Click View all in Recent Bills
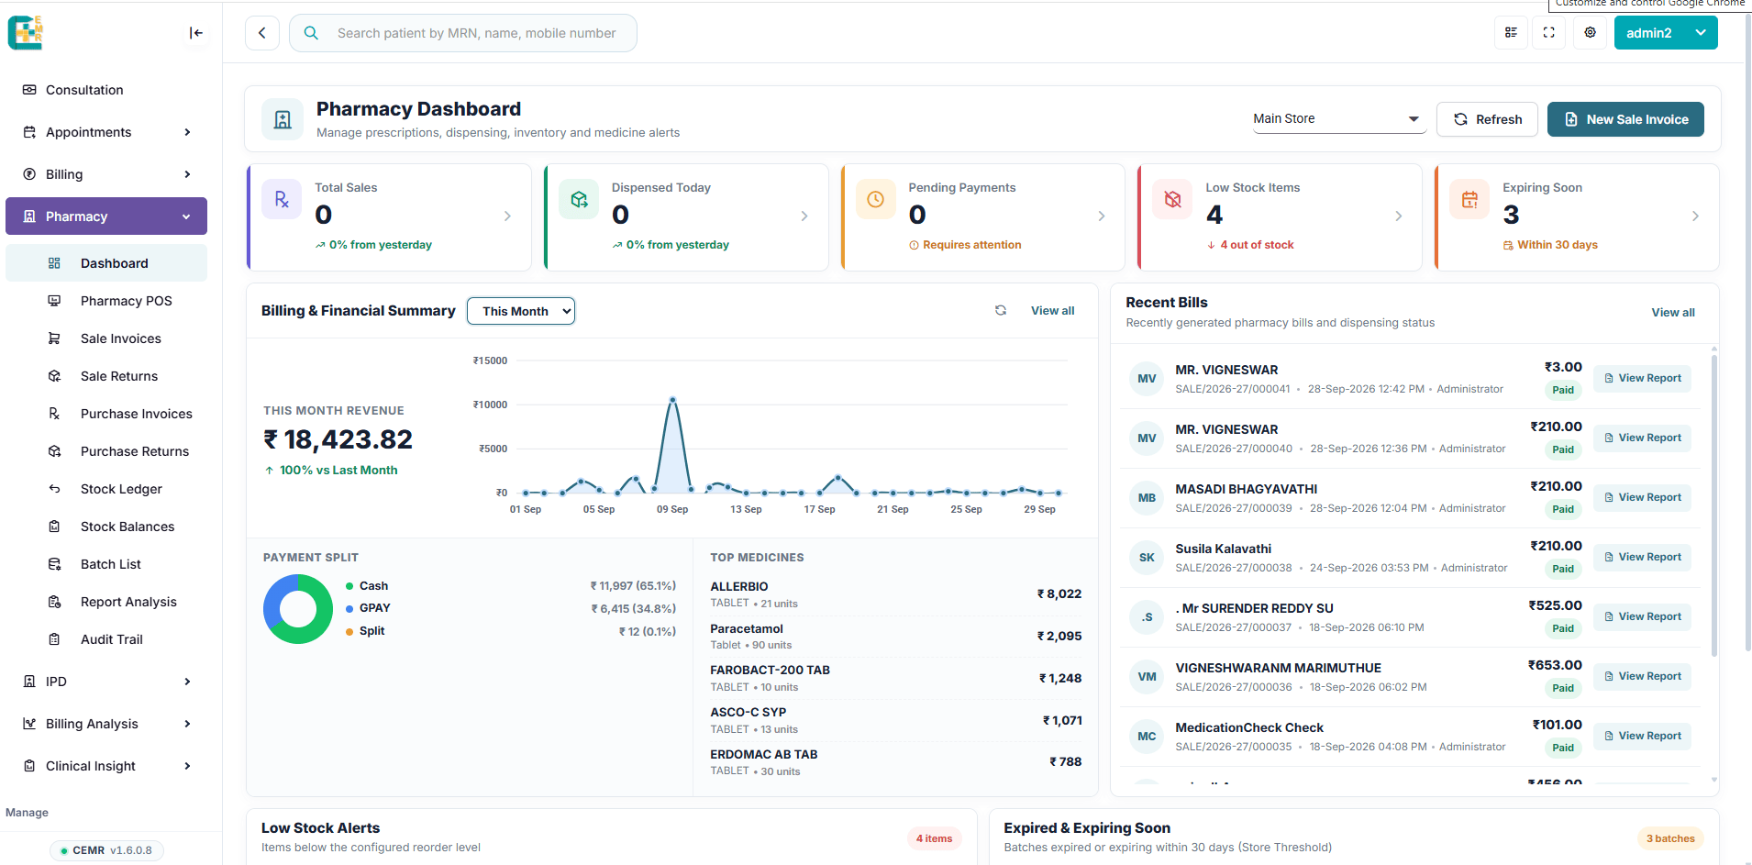 (x=1673, y=313)
